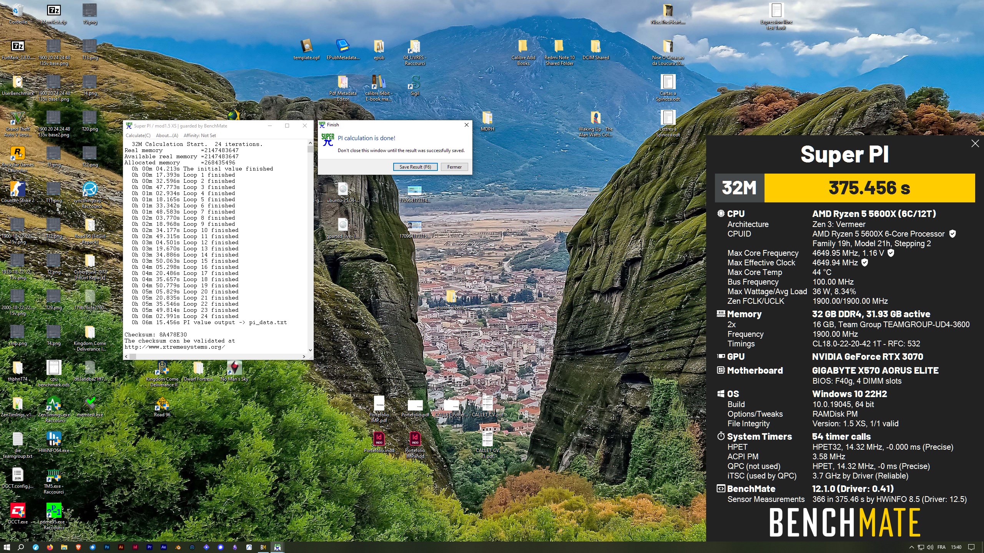Viewport: 984px width, 553px height.
Task: Select the ZenTimings.exe shortcut icon
Action: [54, 409]
